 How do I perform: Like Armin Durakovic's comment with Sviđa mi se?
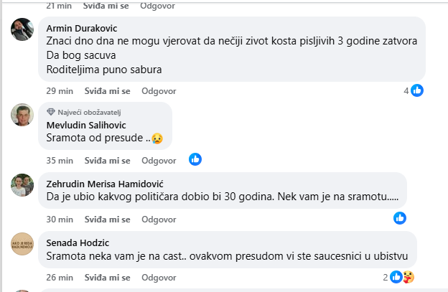(x=108, y=91)
